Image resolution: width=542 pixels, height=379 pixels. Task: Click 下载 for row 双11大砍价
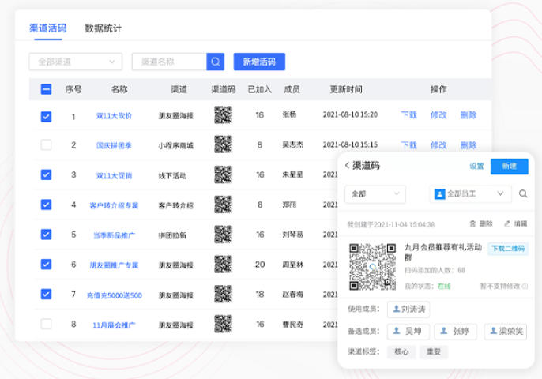(x=408, y=115)
